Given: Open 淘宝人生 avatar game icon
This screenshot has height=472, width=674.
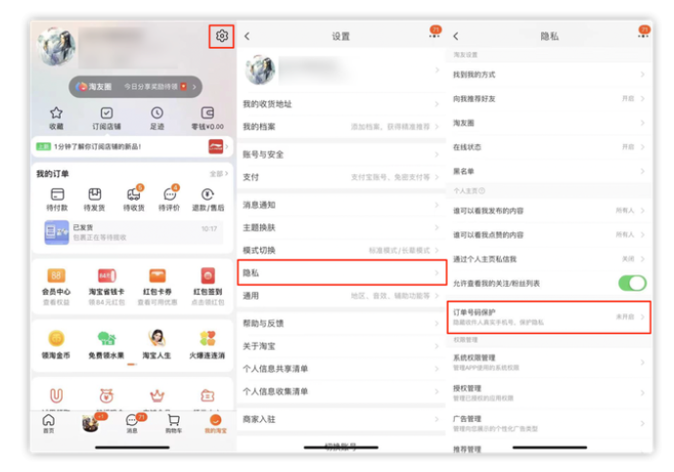Looking at the screenshot, I should tap(157, 338).
